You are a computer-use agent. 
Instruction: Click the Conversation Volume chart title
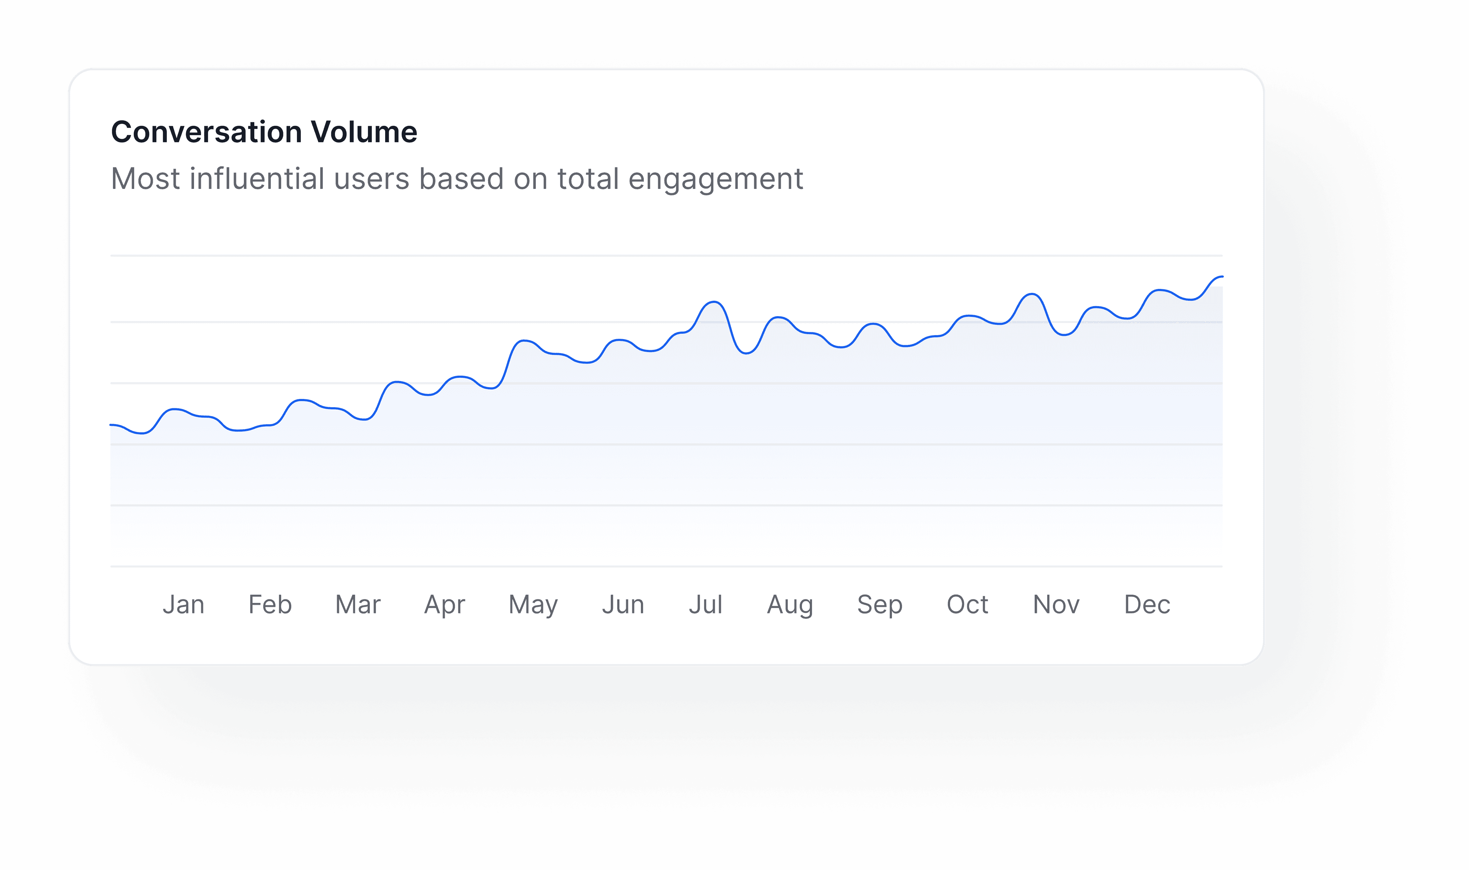pyautogui.click(x=264, y=132)
